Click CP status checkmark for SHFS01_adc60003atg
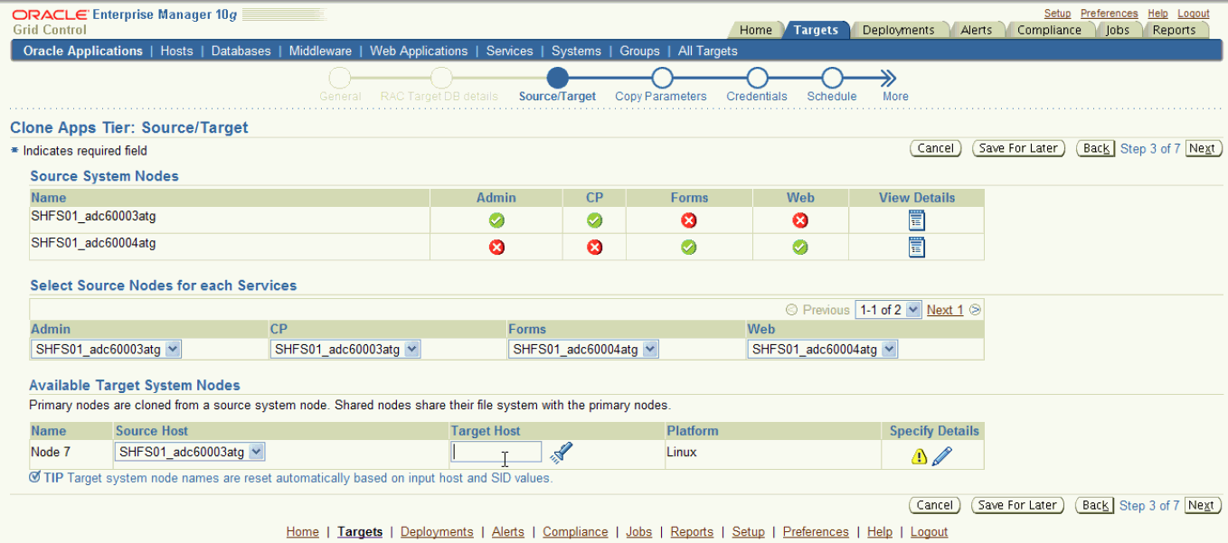Screen dimensions: 1228x543 pyautogui.click(x=594, y=220)
